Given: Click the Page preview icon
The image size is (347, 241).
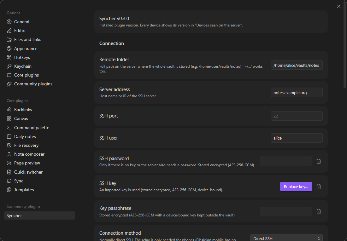Looking at the screenshot, I should coord(9,163).
